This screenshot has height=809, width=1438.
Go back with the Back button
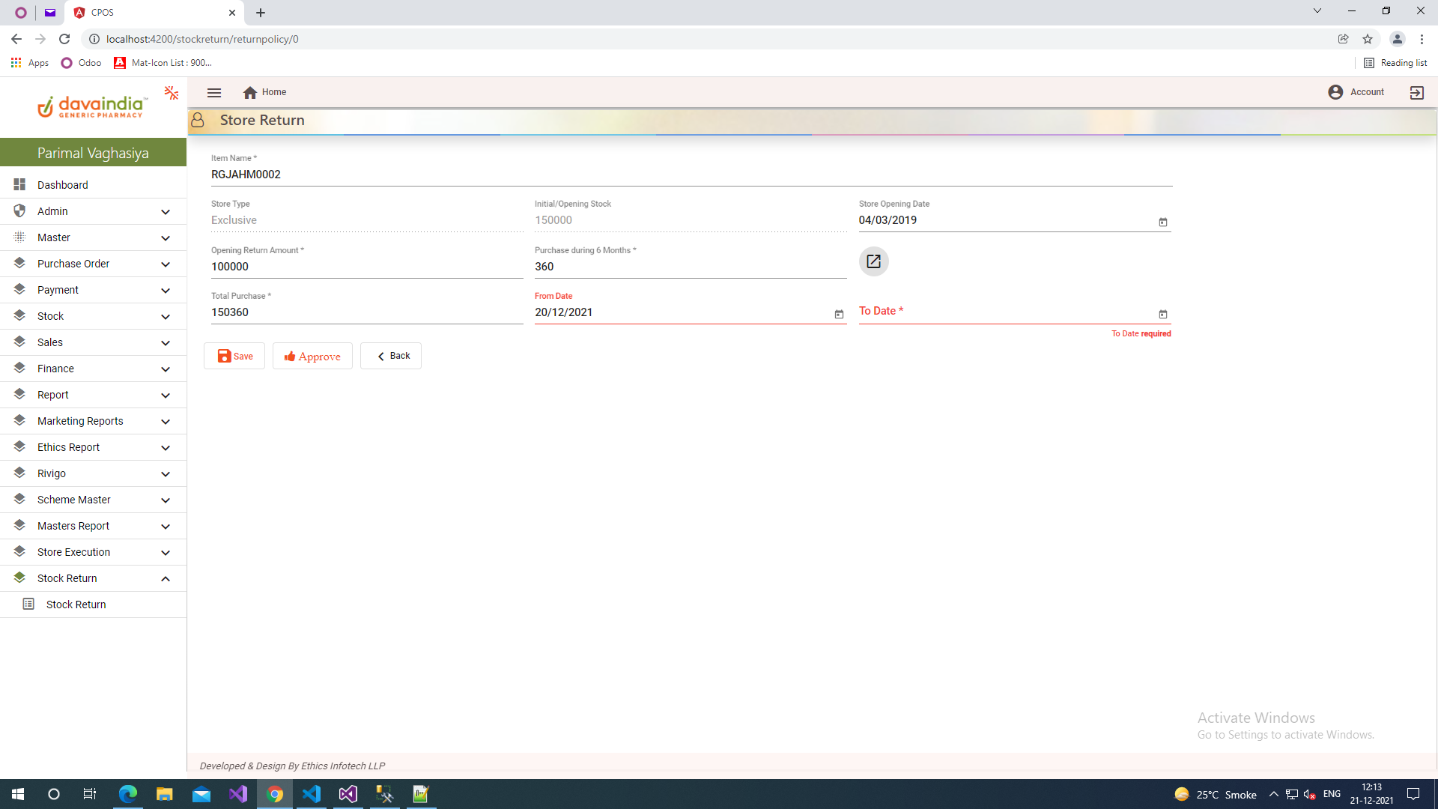pyautogui.click(x=391, y=356)
